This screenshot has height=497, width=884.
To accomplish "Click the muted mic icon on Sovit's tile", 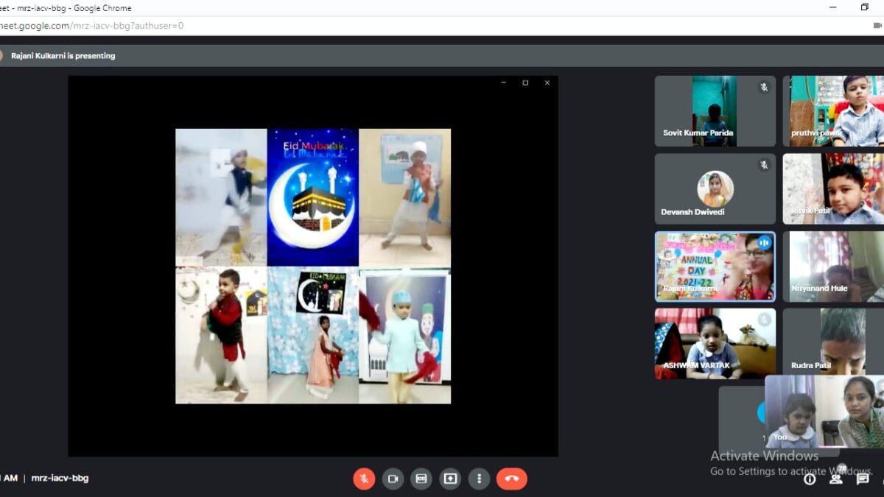I will click(764, 87).
